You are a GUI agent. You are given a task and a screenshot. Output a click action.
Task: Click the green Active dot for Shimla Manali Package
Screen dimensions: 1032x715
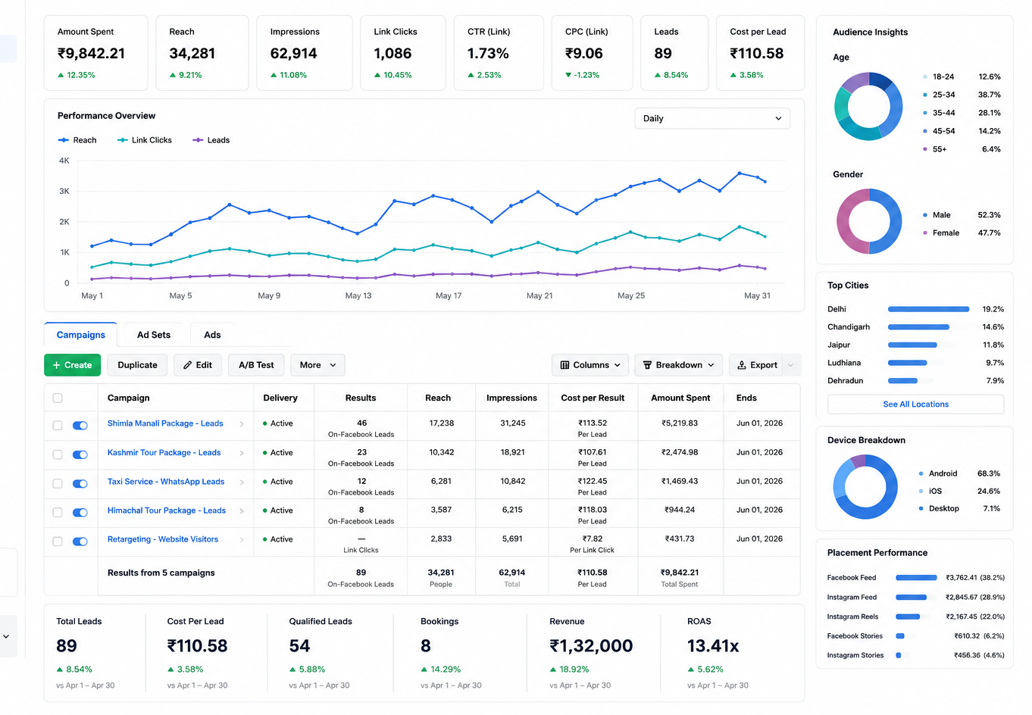264,423
